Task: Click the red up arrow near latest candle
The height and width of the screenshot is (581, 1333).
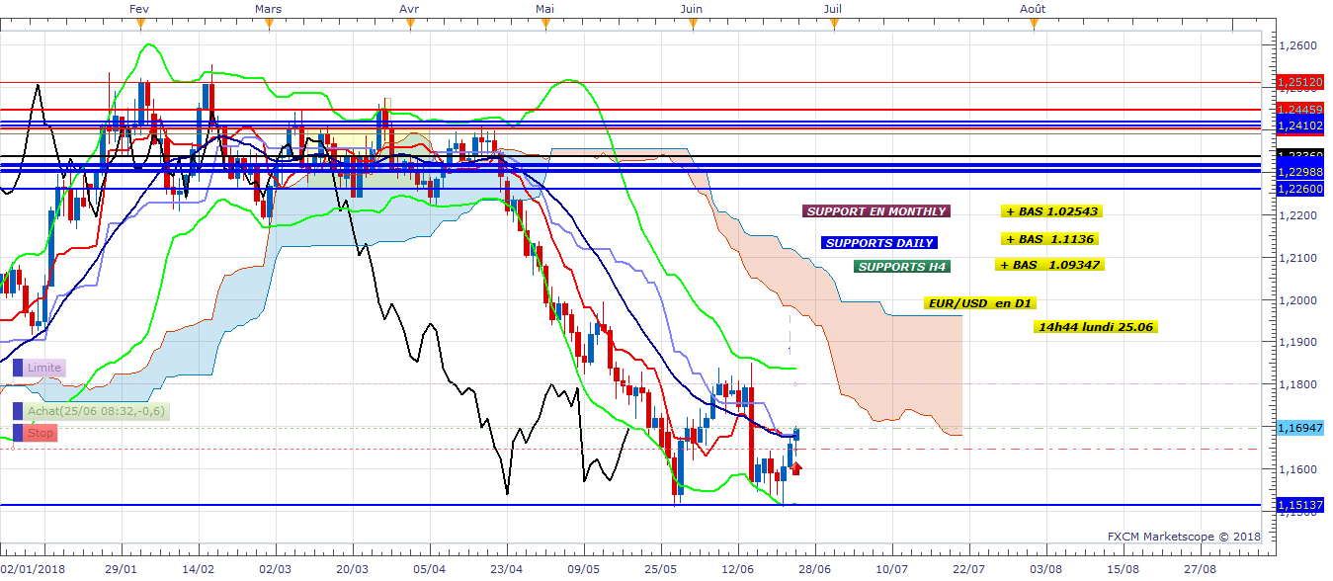Action: click(x=795, y=467)
